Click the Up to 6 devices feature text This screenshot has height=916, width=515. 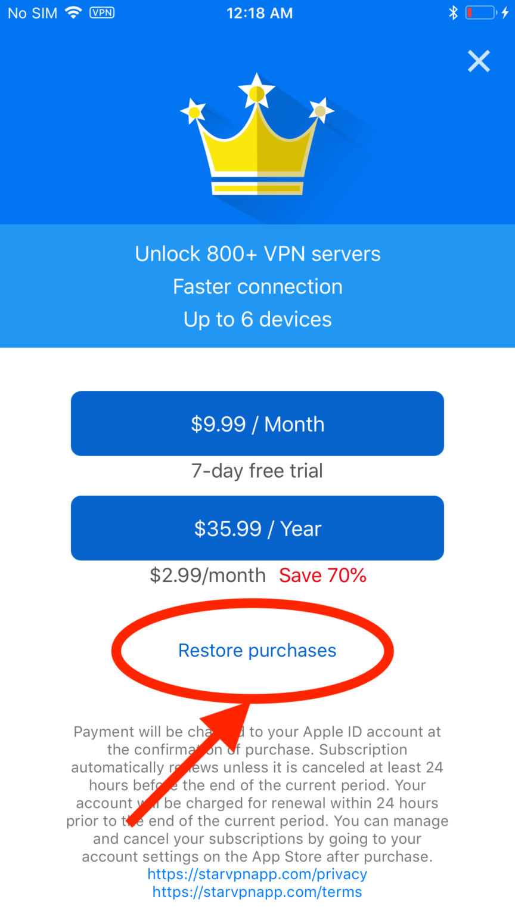tap(257, 319)
